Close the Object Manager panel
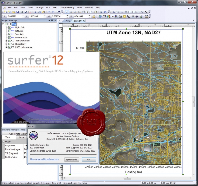198x186 pixels. [55, 20]
